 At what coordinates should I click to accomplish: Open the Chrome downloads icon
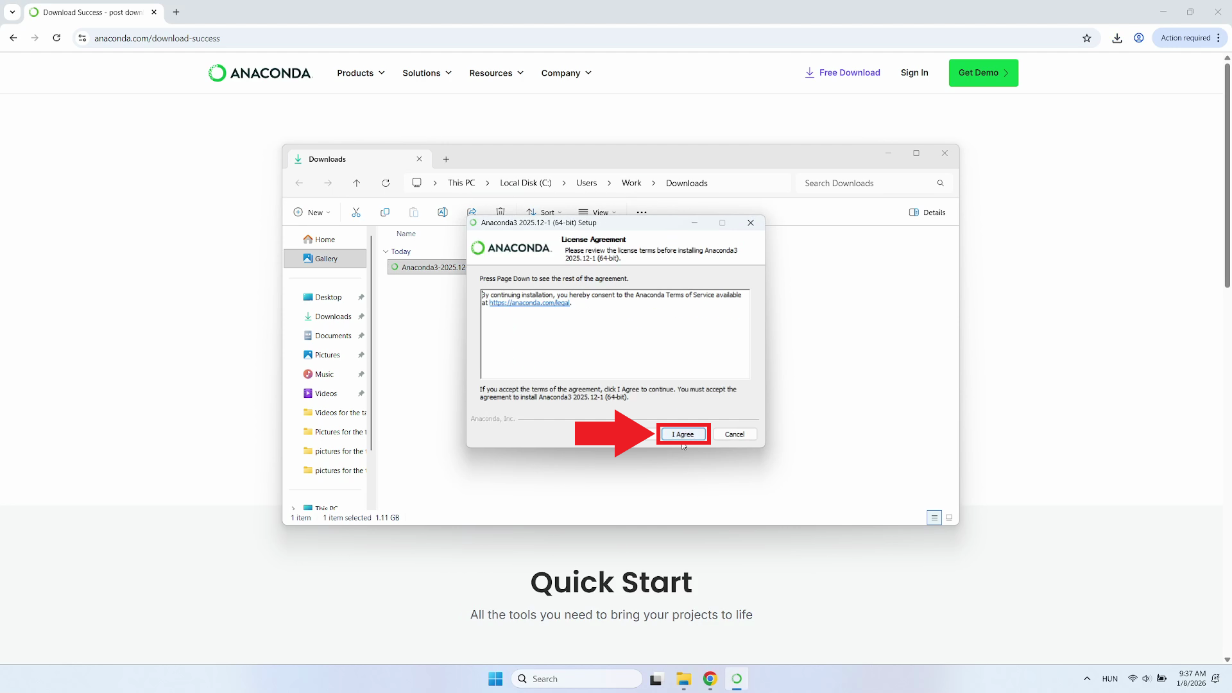[x=1117, y=38]
